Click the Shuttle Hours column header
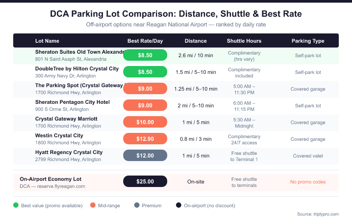 (244, 41)
